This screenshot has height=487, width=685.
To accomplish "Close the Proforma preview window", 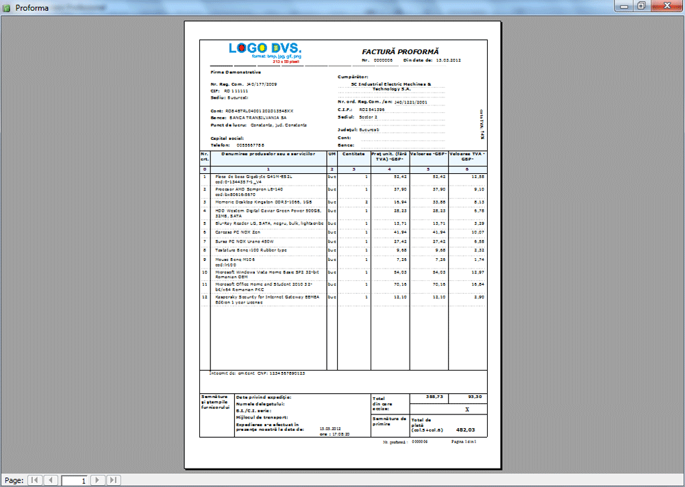I will click(x=667, y=6).
